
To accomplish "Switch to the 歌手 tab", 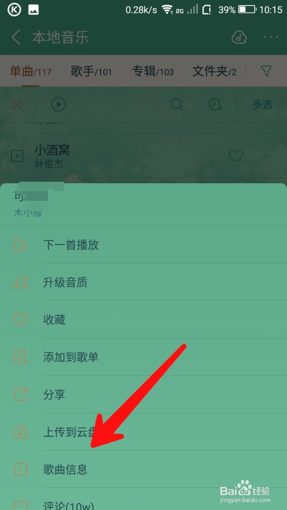I will [91, 71].
